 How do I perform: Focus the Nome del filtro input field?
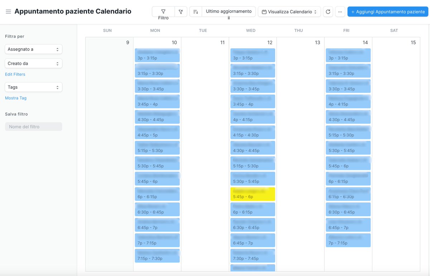(34, 127)
